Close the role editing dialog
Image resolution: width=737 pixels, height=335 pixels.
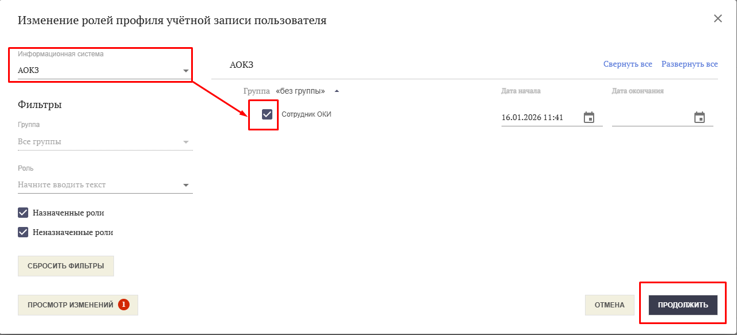[x=717, y=18]
